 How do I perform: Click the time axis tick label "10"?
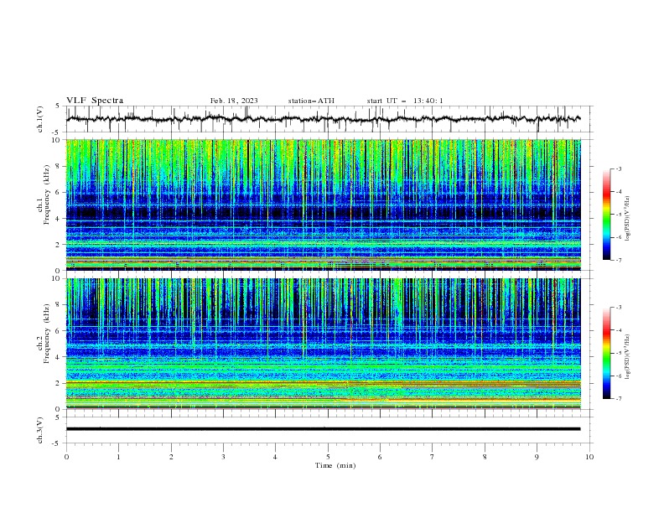point(589,457)
